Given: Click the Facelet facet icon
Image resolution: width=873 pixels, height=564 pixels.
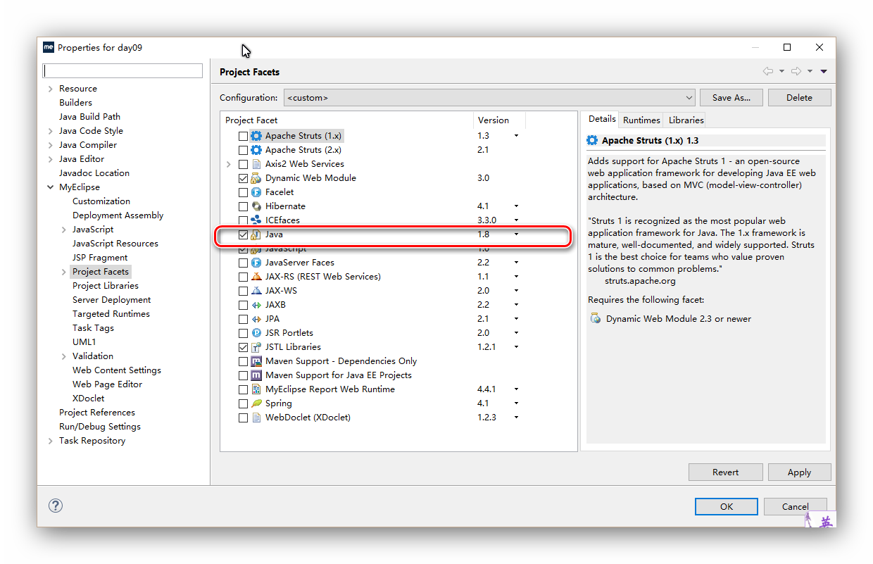Looking at the screenshot, I should pos(256,192).
